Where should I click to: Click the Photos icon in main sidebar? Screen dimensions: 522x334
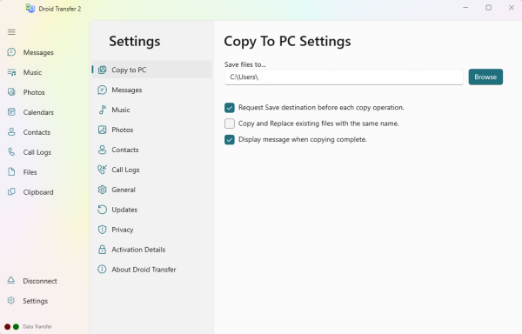11,92
